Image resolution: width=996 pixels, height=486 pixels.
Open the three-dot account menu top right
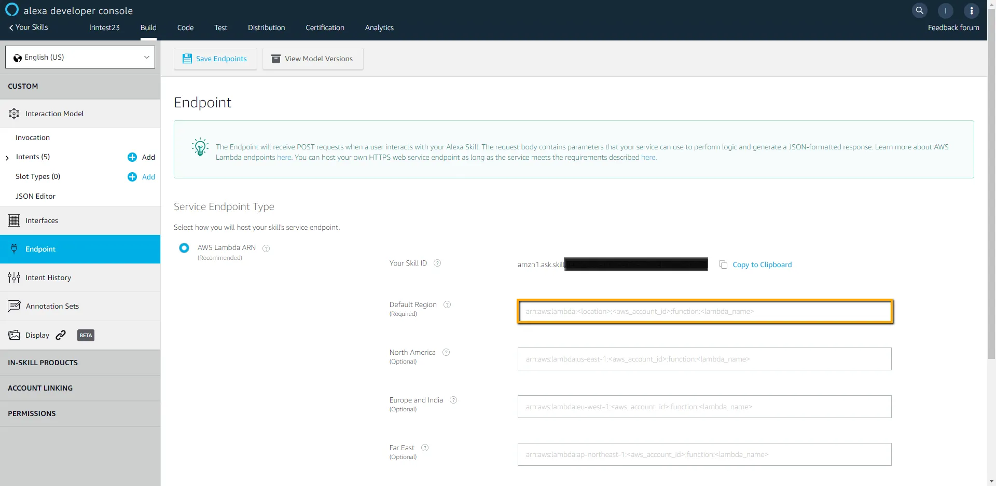tap(971, 10)
